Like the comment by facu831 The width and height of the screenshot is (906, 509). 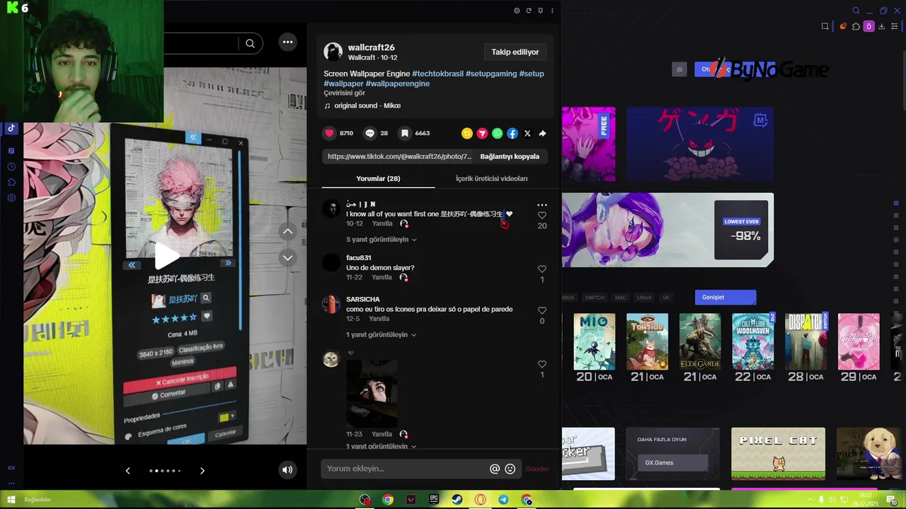[x=542, y=269]
